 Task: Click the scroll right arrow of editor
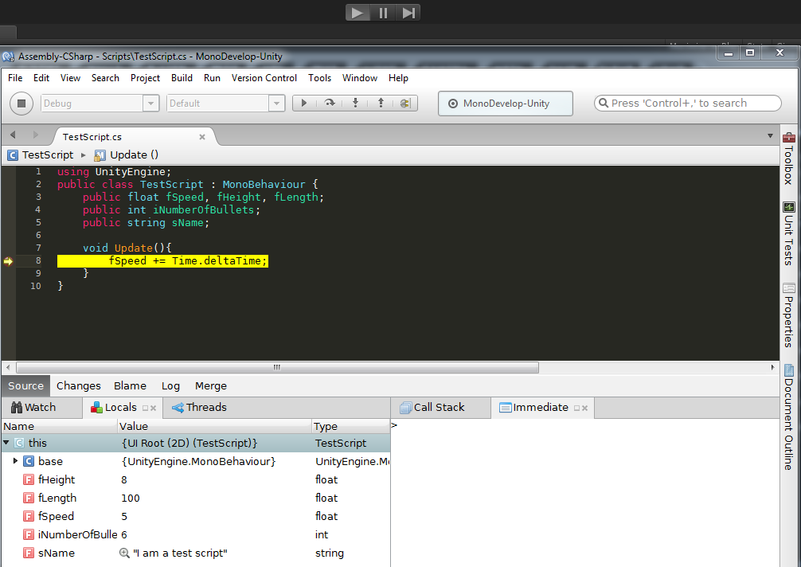pyautogui.click(x=772, y=367)
